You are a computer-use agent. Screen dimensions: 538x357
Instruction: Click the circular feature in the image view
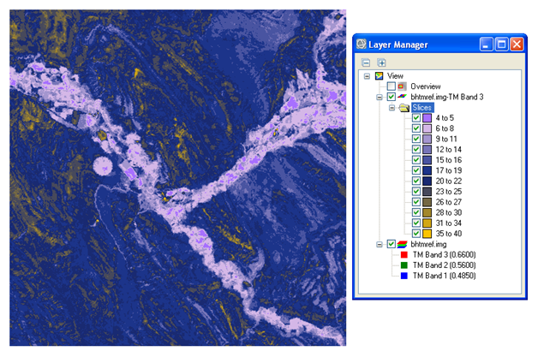click(x=103, y=166)
